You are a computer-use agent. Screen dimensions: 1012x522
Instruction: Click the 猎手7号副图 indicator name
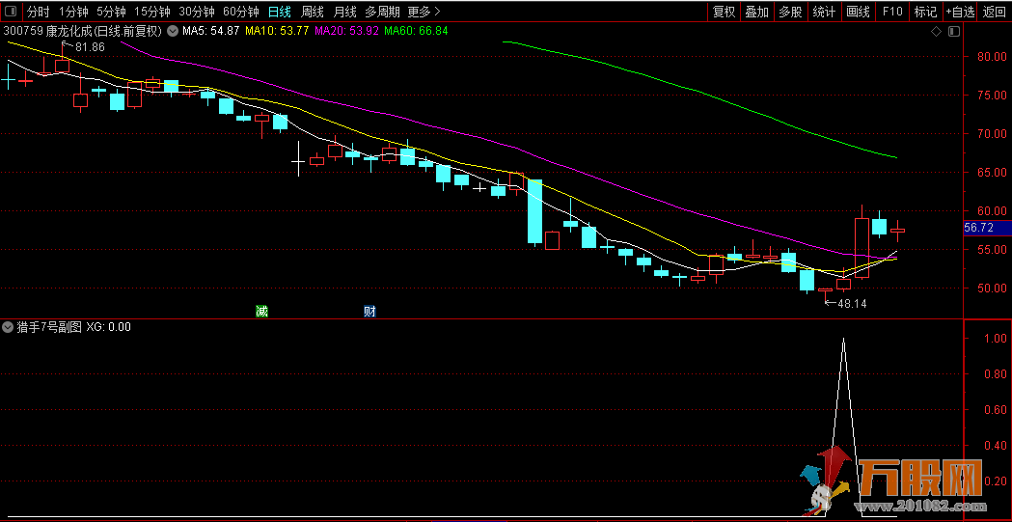click(50, 327)
